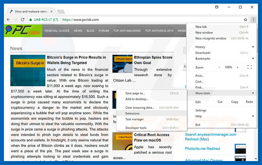Choose Cast... in Chrome menu
Image resolution: width=262 pixels, height=165 pixels.
pyautogui.click(x=222, y=82)
